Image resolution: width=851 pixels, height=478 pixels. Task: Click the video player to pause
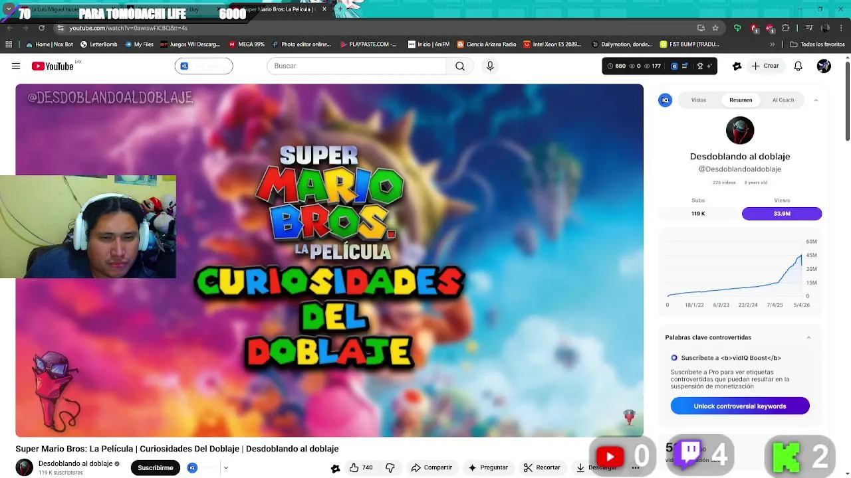coord(329,260)
